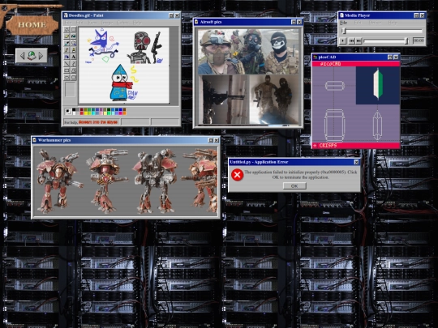Select the Polygon shape tool in Paint
Image resolution: width=438 pixels, height=328 pixels.
tap(74, 70)
